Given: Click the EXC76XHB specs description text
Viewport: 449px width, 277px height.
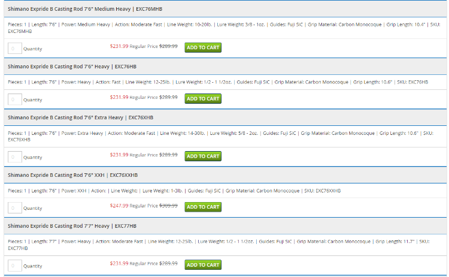Looking at the screenshot, I should [x=220, y=136].
